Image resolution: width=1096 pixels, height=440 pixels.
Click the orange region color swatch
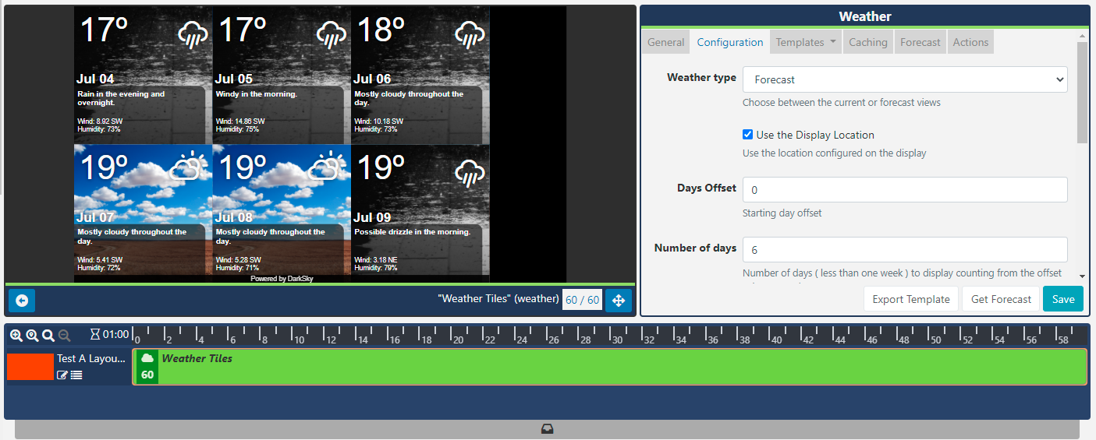(30, 367)
